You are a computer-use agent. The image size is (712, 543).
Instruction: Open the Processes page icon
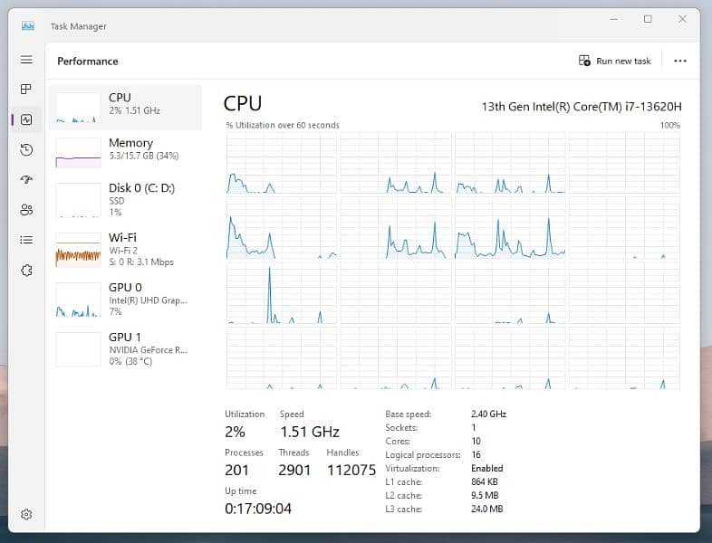coord(26,90)
